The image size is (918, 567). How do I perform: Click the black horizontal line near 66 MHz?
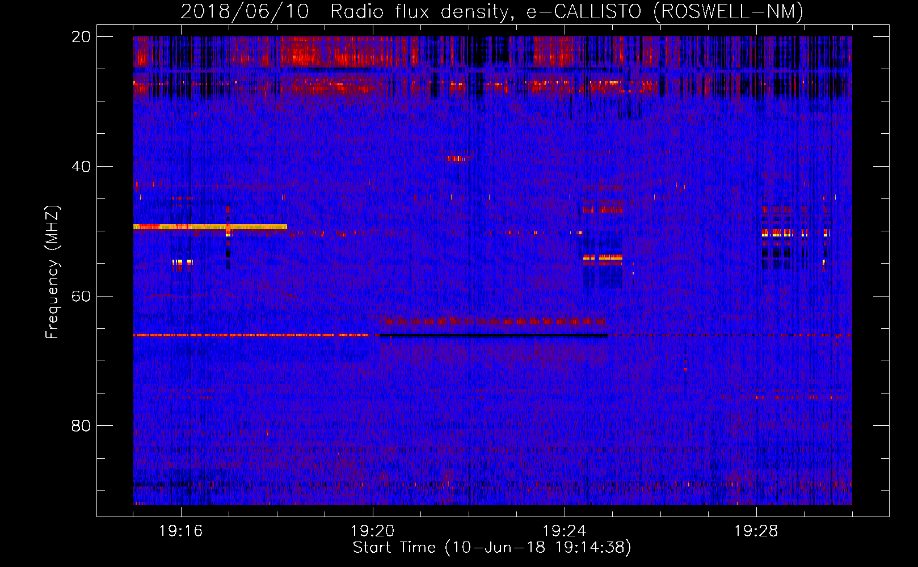click(x=493, y=336)
